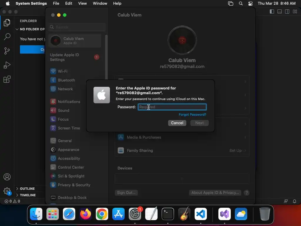The image size is (301, 226).
Task: Open Media & Purchases row
Action: pyautogui.click(x=182, y=137)
